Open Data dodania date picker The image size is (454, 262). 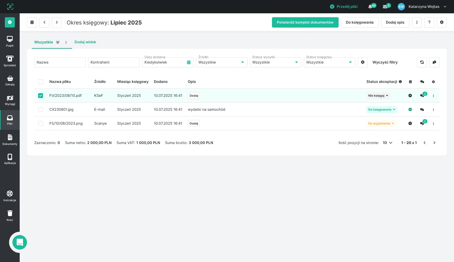(168, 62)
